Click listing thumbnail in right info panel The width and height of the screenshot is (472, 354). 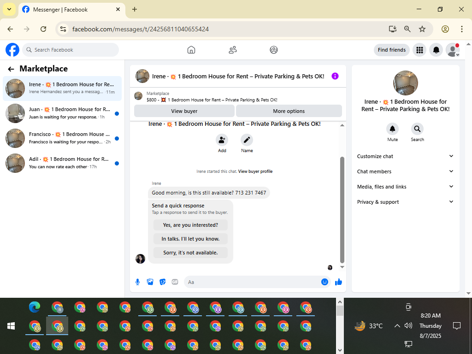(x=406, y=83)
